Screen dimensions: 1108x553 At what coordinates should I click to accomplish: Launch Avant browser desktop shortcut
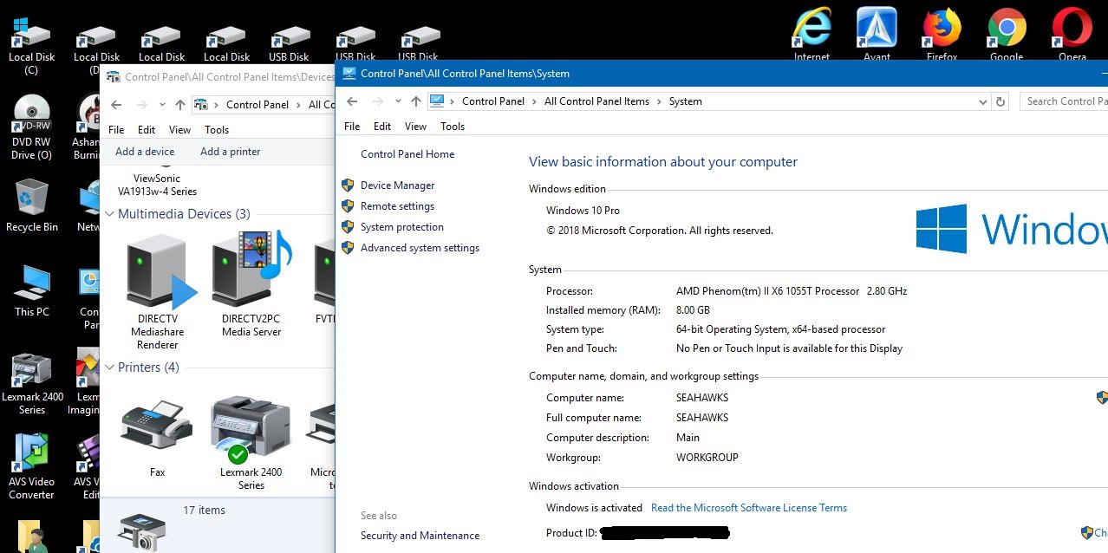pyautogui.click(x=877, y=35)
